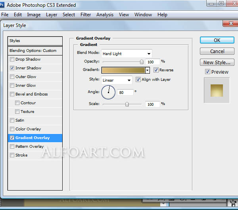
Task: Toggle Align with Layer checkbox
Action: tap(138, 80)
